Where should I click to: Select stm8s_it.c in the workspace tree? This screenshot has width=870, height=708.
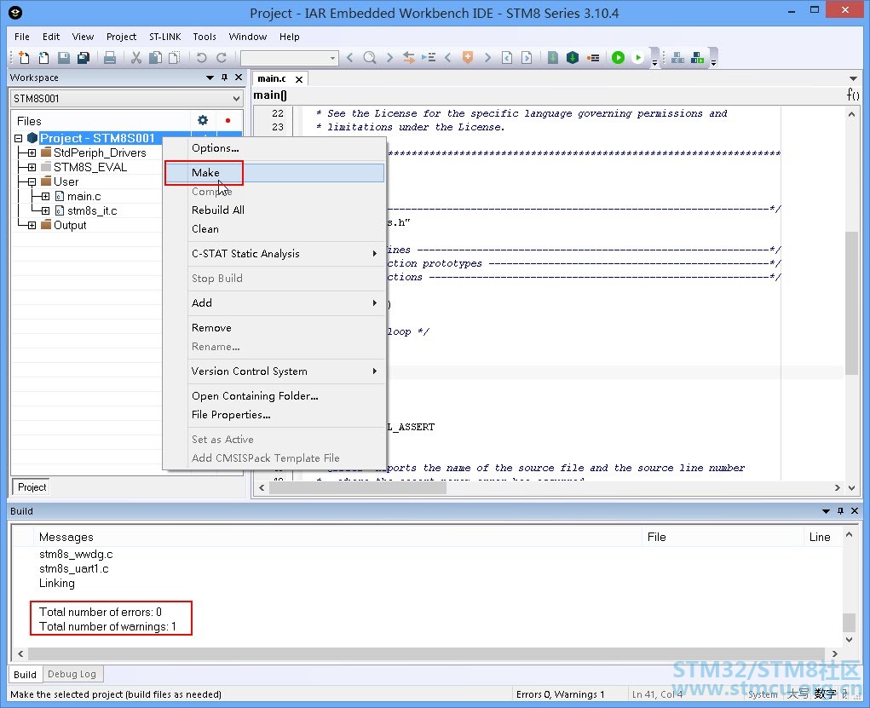pos(92,210)
